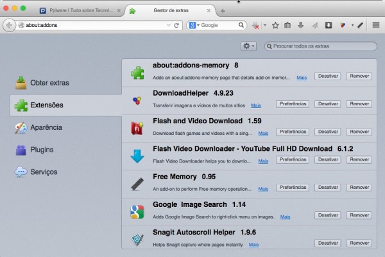Viewport: 385px width, 257px height.
Task: Click the DownloadHelper extension icon in list
Action: pos(137,100)
